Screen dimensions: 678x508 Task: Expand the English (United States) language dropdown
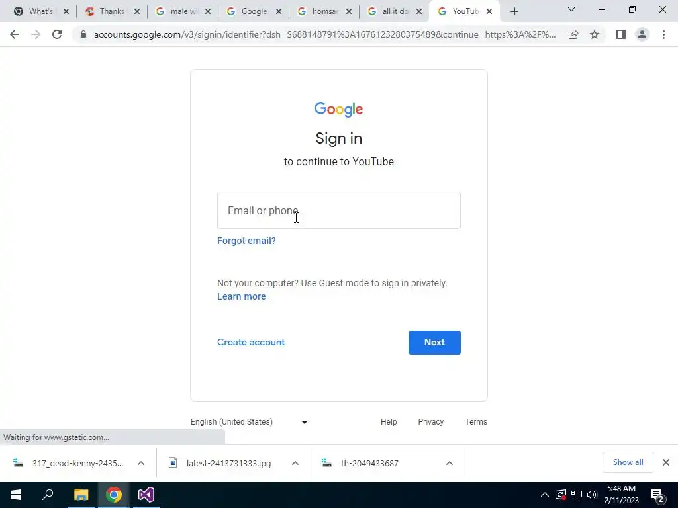click(x=250, y=422)
